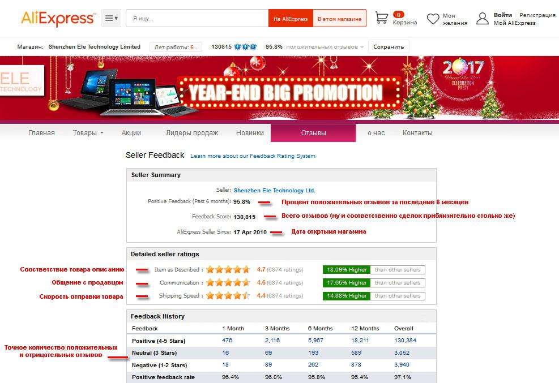Click the 'Лет работы: 6' badge

[176, 47]
